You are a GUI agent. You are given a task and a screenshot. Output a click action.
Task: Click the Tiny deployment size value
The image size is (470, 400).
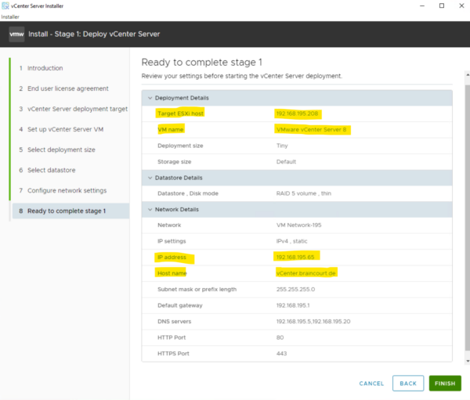(282, 146)
